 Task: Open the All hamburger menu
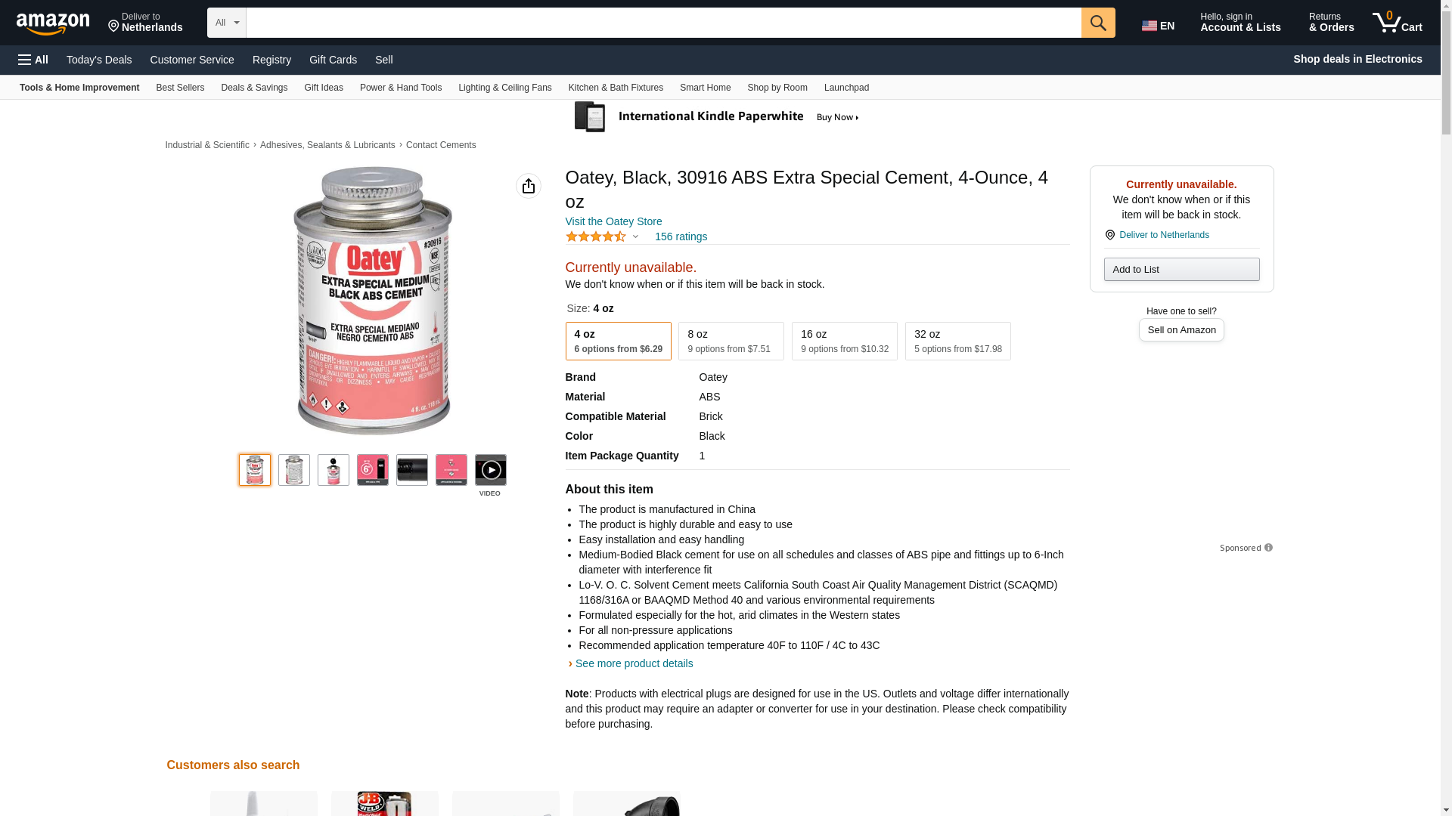coord(33,60)
